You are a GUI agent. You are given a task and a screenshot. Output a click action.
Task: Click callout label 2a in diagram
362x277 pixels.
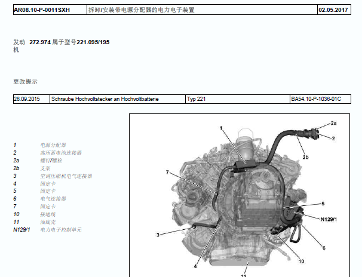[x=333, y=123]
